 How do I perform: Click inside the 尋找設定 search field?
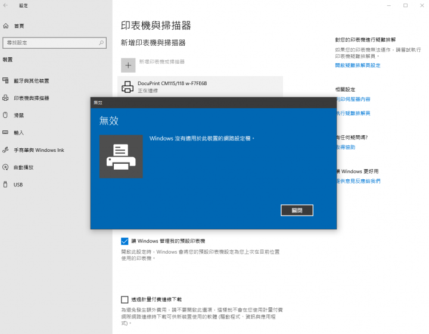pos(54,43)
